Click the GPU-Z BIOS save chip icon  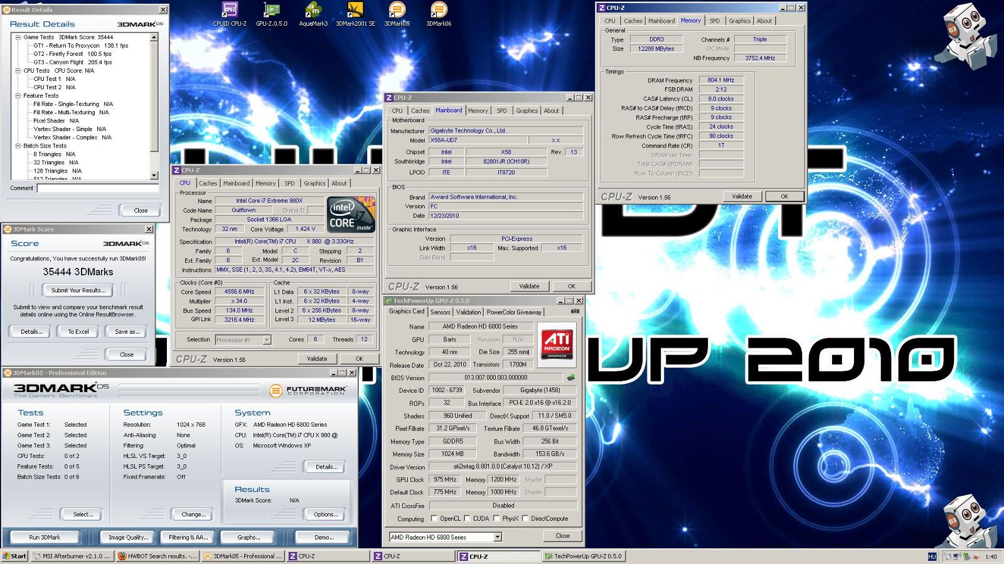point(571,378)
